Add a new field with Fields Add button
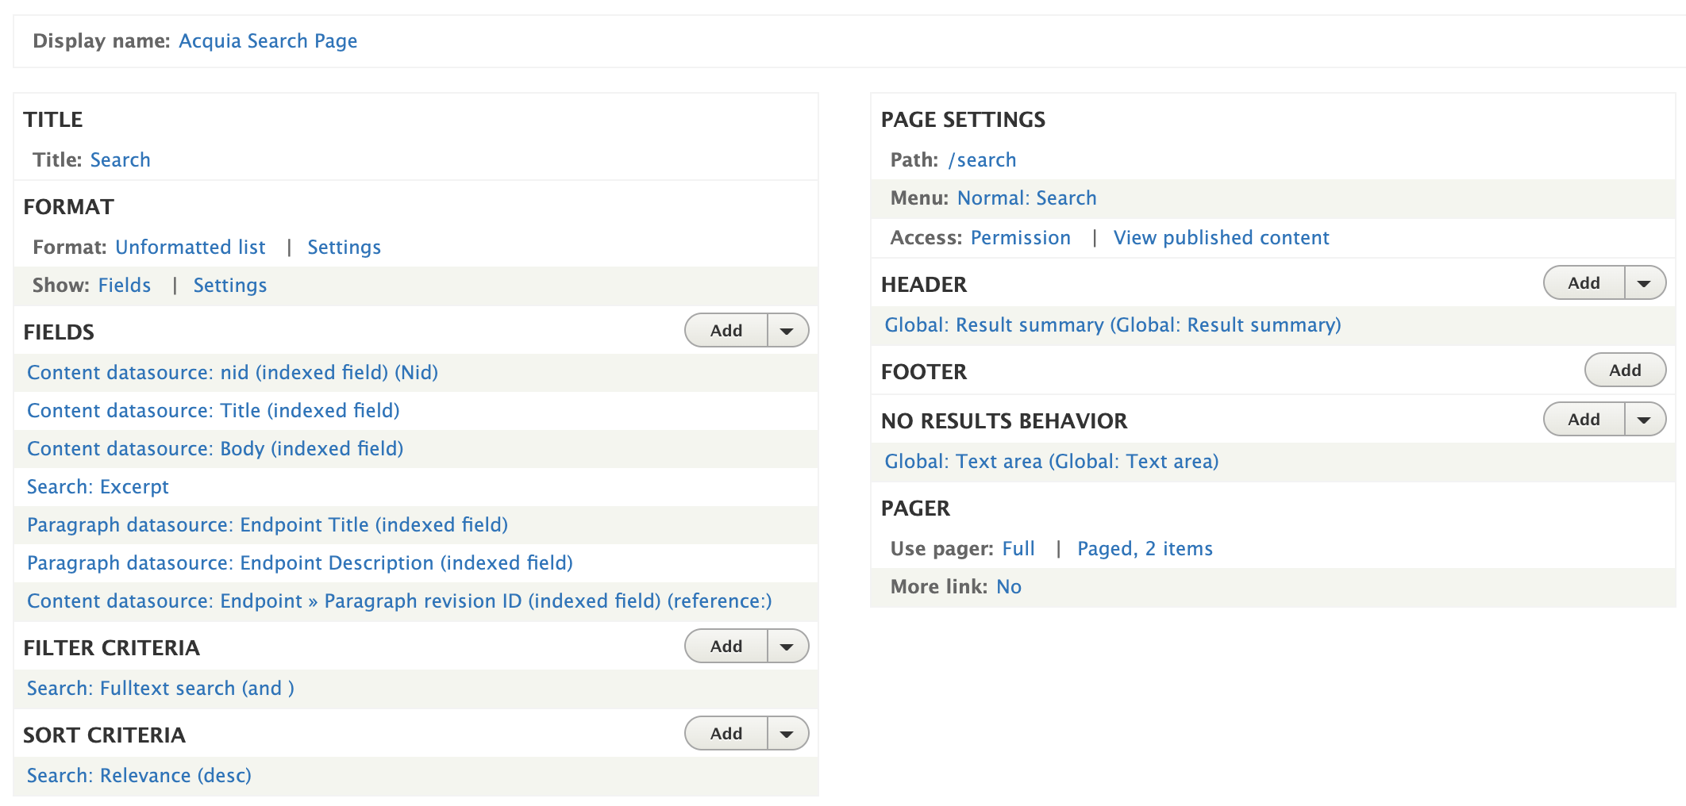Image resolution: width=1686 pixels, height=806 pixels. click(726, 331)
